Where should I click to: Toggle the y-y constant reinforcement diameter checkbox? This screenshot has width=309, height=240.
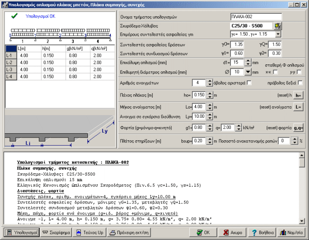(x=299, y=72)
